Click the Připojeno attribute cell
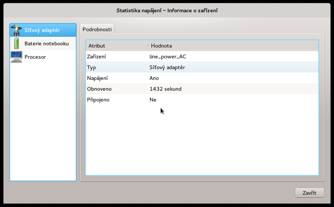The height and width of the screenshot is (207, 334). [117, 100]
